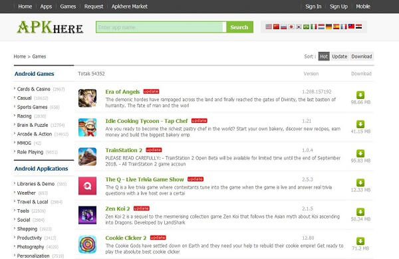Click the China flag language icon
This screenshot has width=399, height=259.
click(x=276, y=27)
